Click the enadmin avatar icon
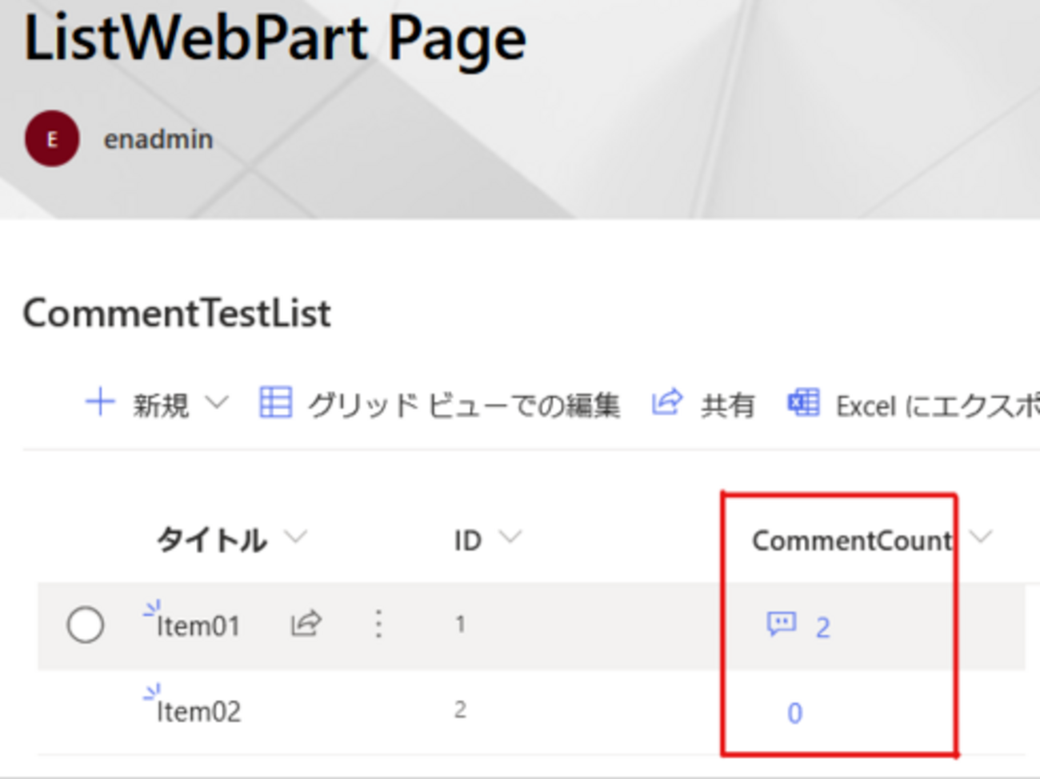This screenshot has height=779, width=1040. (x=52, y=138)
